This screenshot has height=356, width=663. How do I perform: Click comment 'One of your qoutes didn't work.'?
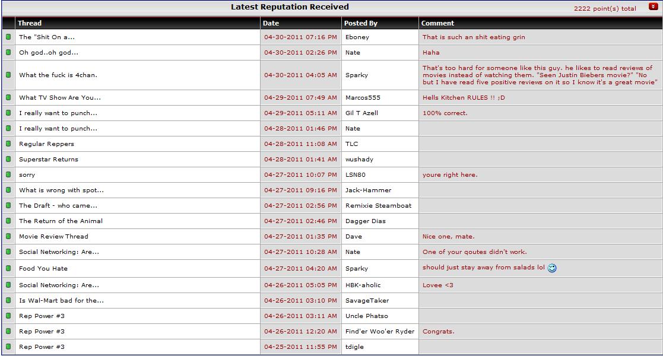pyautogui.click(x=474, y=252)
